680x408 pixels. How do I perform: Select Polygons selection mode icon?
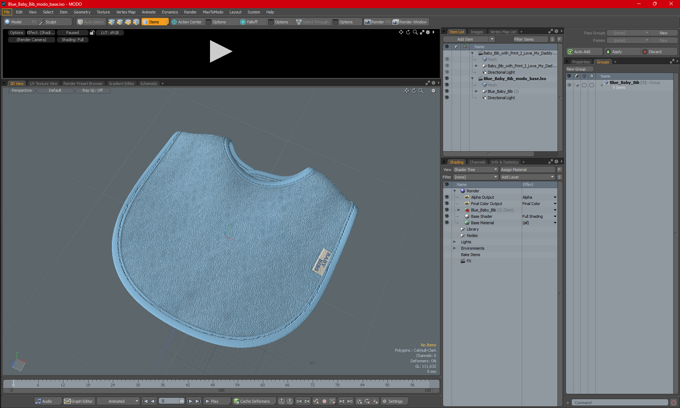tap(128, 22)
